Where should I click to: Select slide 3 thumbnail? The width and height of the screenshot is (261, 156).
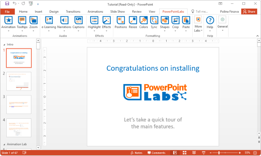(x=19, y=105)
